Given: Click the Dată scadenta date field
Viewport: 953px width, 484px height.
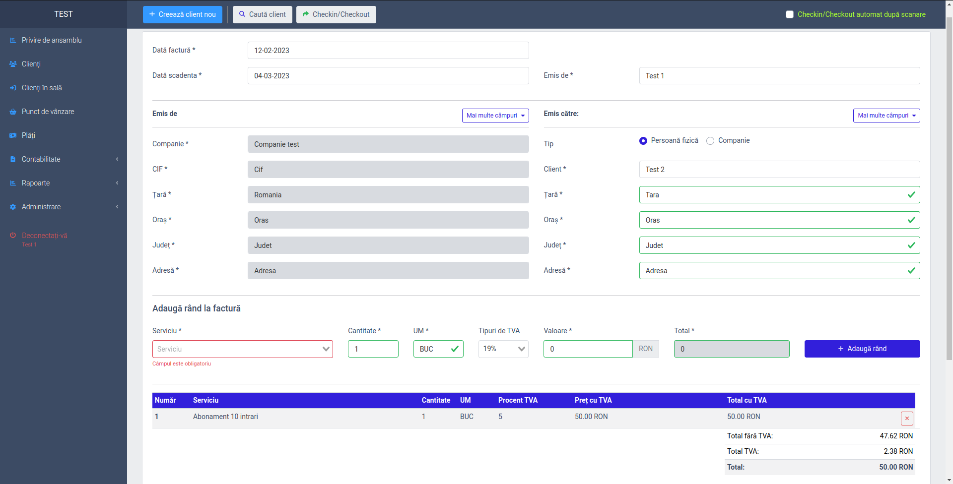Looking at the screenshot, I should click(x=388, y=76).
